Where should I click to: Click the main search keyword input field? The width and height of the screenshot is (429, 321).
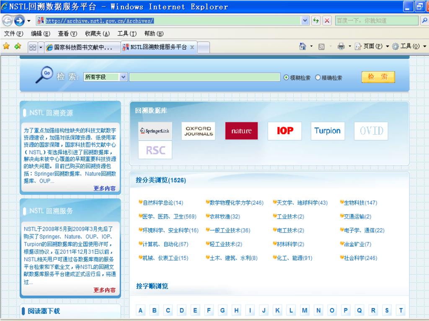[x=204, y=77]
